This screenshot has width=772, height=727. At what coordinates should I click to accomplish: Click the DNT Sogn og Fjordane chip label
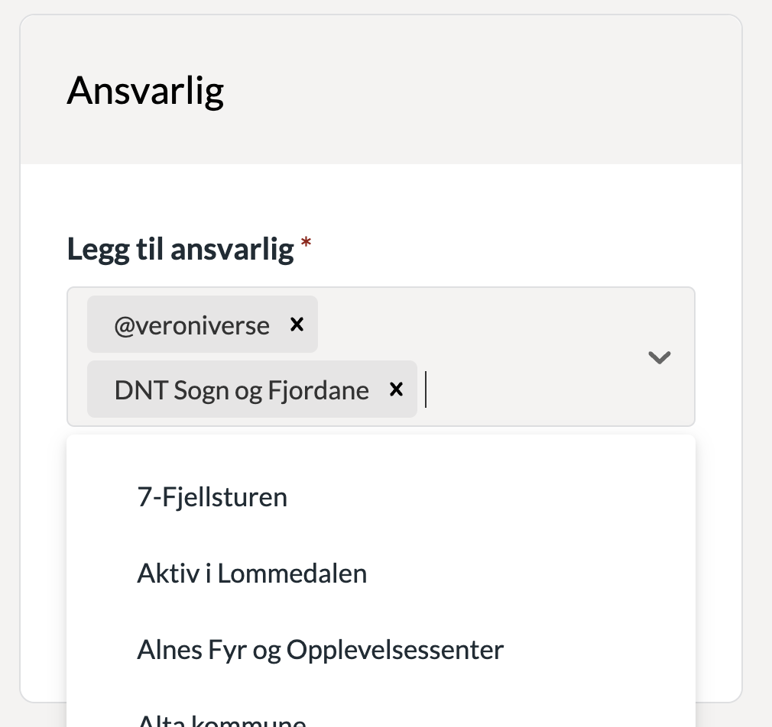(x=242, y=390)
